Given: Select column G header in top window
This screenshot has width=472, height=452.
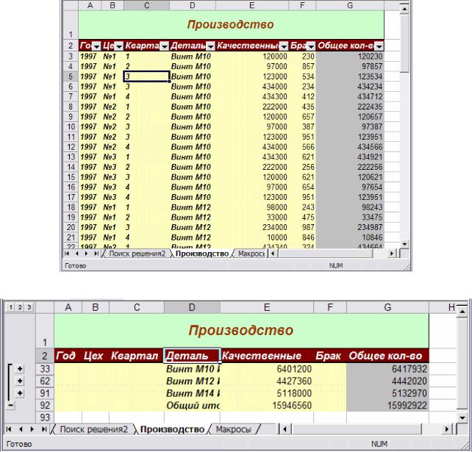Looking at the screenshot, I should [350, 5].
